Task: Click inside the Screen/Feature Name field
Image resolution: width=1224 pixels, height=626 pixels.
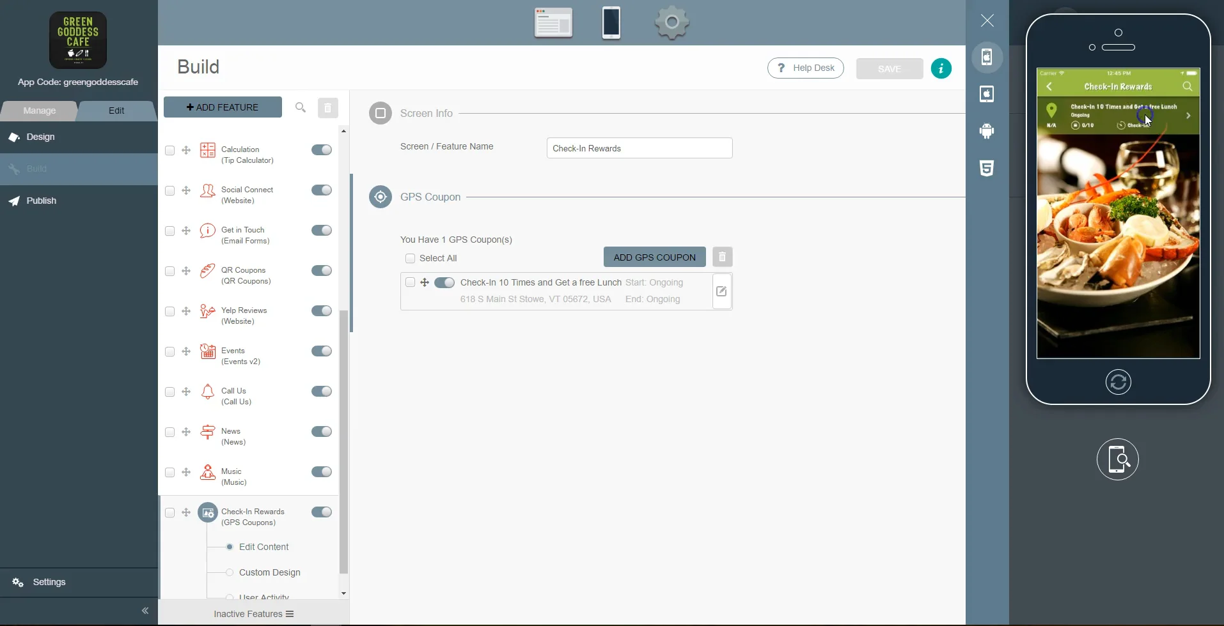Action: tap(639, 148)
